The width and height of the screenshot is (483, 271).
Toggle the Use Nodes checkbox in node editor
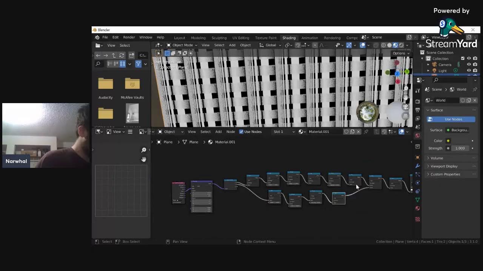[241, 132]
